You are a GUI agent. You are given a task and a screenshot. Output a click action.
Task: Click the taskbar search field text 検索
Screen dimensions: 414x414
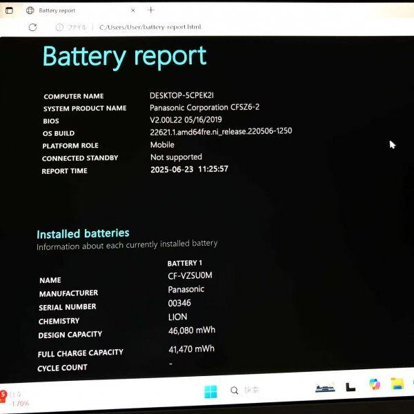[251, 390]
